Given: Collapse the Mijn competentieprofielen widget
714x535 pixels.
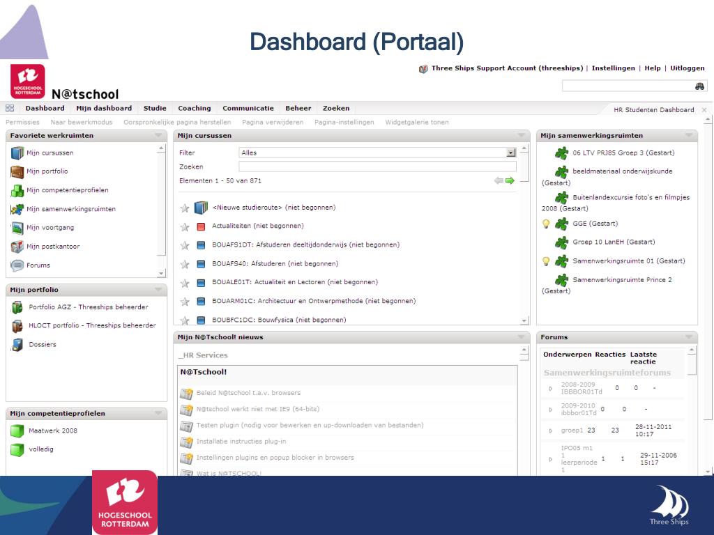Looking at the screenshot, I should pyautogui.click(x=158, y=414).
